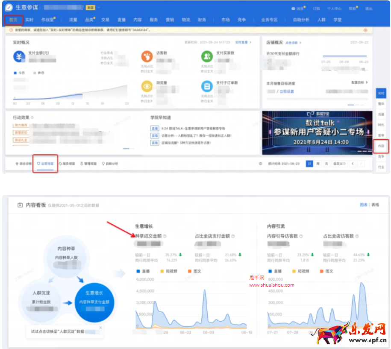Expand the 自定义 date range dropdown
Image resolution: width=391 pixels, height=349 pixels.
[339, 164]
